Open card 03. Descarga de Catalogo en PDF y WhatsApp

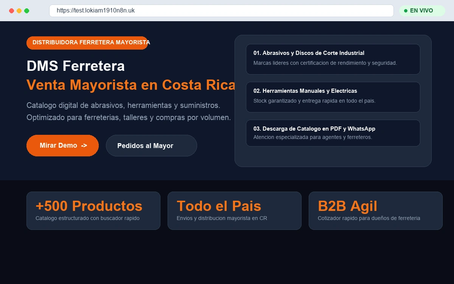[333, 133]
